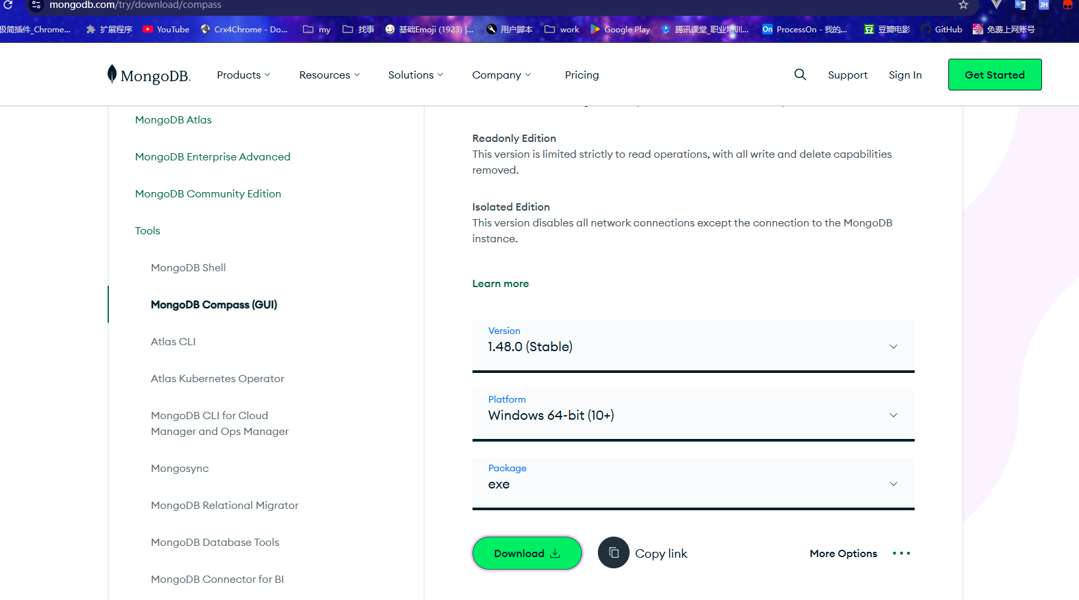This screenshot has width=1079, height=600.
Task: Open the 豆瓣电影 bookmark
Action: 887,29
